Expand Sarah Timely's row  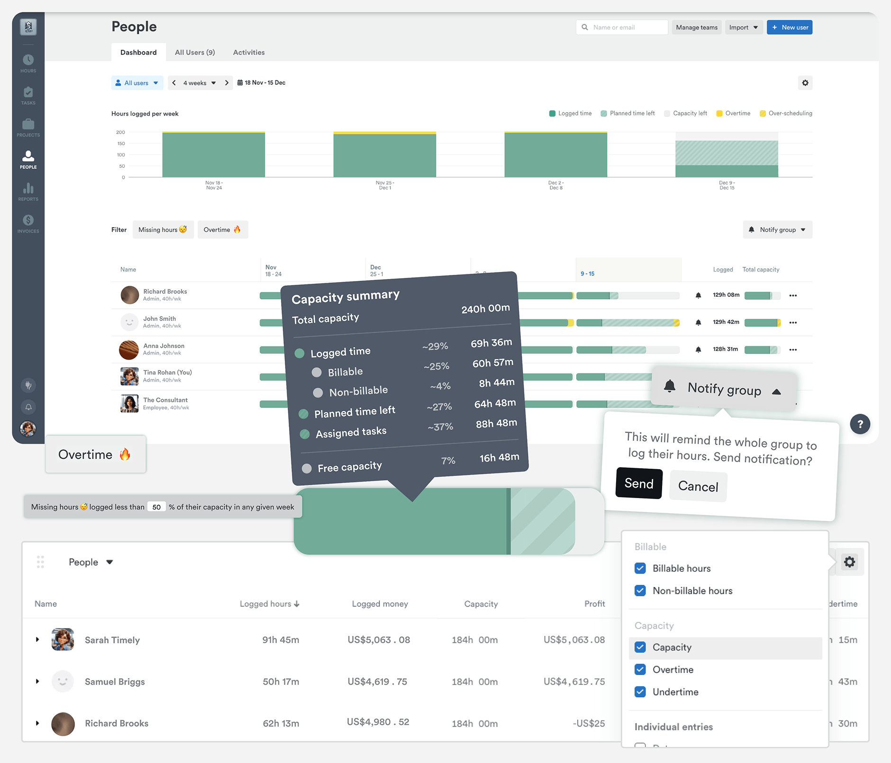point(37,640)
